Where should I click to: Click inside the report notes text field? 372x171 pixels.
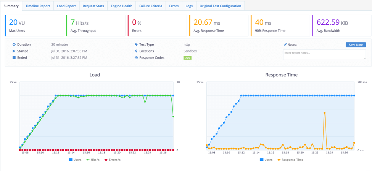tap(324, 55)
